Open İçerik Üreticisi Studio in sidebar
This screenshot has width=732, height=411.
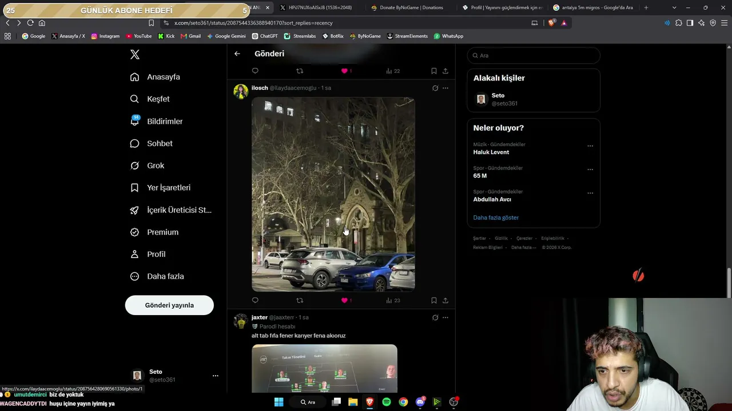pyautogui.click(x=170, y=210)
